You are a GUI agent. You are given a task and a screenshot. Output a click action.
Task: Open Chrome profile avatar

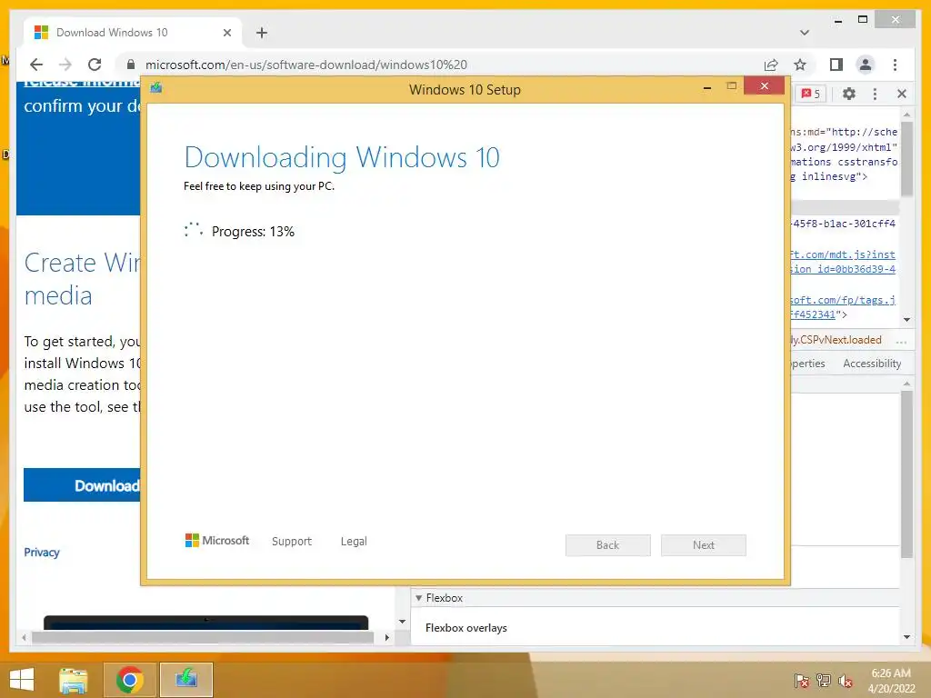pos(866,65)
